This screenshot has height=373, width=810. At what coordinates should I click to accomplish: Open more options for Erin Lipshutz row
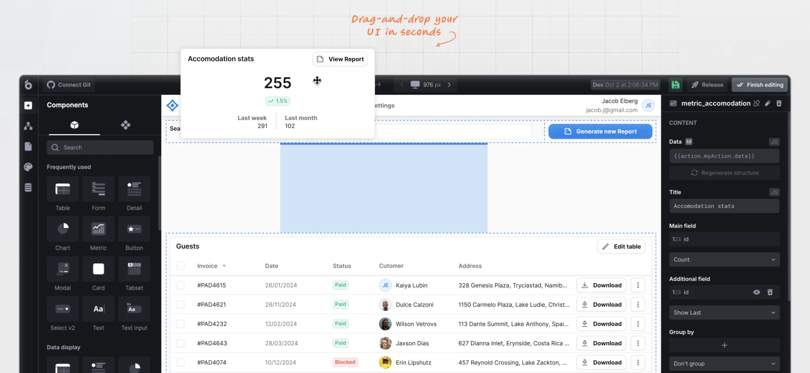(638, 362)
